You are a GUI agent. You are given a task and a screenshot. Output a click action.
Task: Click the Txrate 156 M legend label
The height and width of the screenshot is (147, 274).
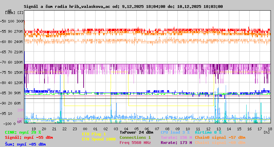tap(176, 137)
